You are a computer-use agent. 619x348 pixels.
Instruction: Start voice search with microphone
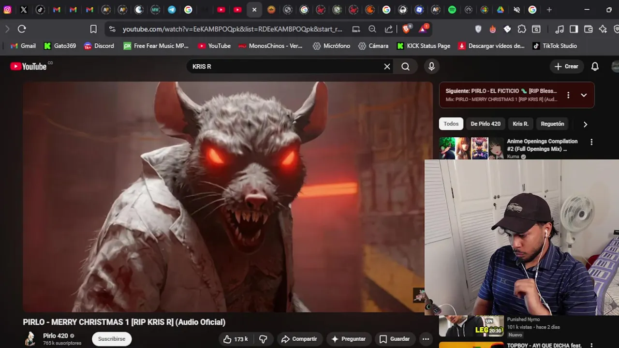coord(431,67)
